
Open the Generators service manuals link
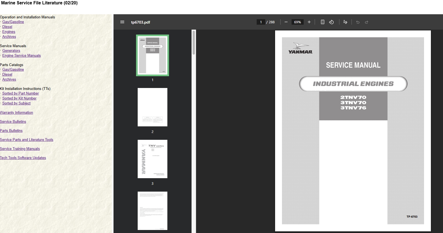point(11,51)
